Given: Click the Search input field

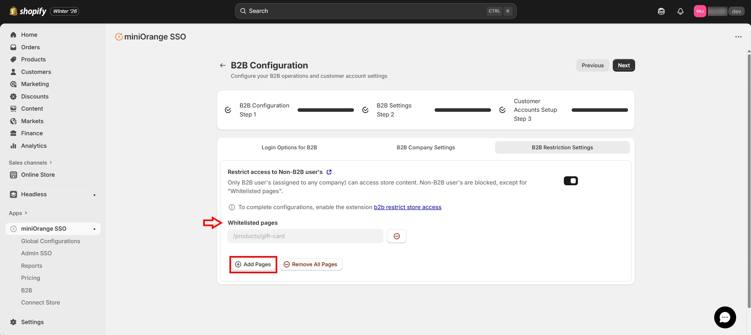Looking at the screenshot, I should (x=375, y=11).
